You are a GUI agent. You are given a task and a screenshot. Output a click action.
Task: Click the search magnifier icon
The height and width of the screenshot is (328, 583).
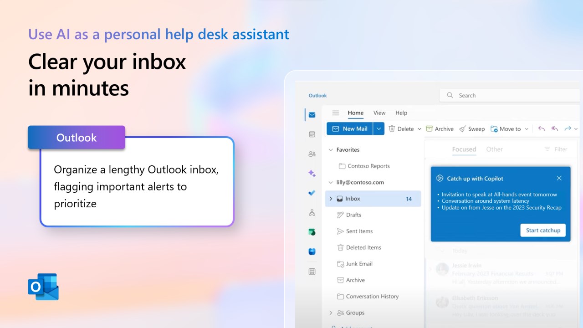[450, 95]
